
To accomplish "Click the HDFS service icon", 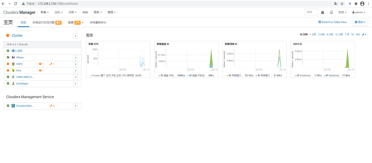I will (13, 64).
